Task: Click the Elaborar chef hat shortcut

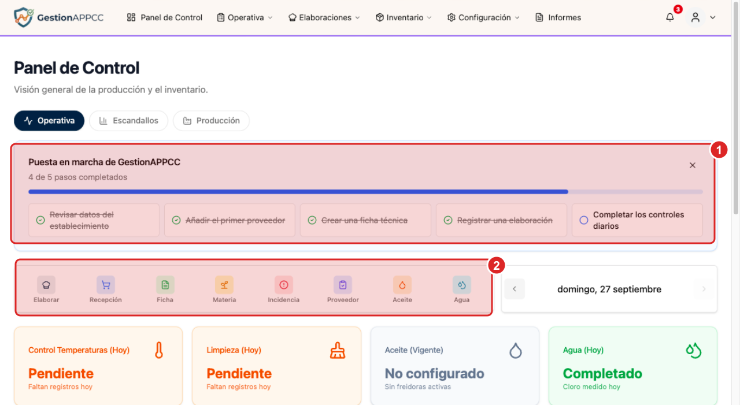Action: coord(46,285)
